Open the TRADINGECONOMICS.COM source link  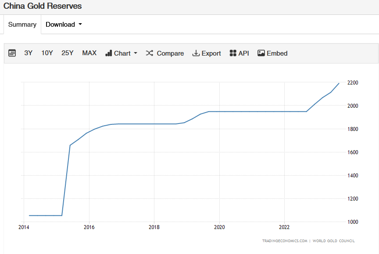pyautogui.click(x=284, y=241)
